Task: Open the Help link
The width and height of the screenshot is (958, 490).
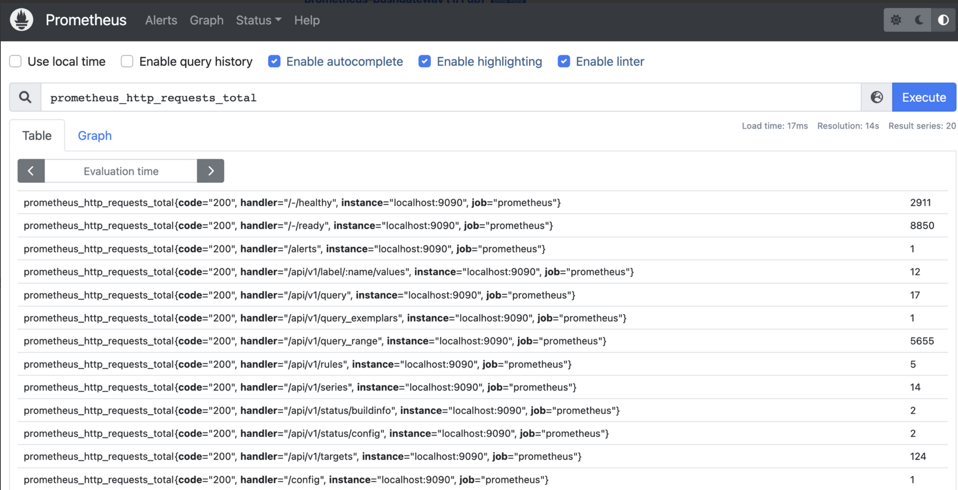Action: (x=307, y=20)
